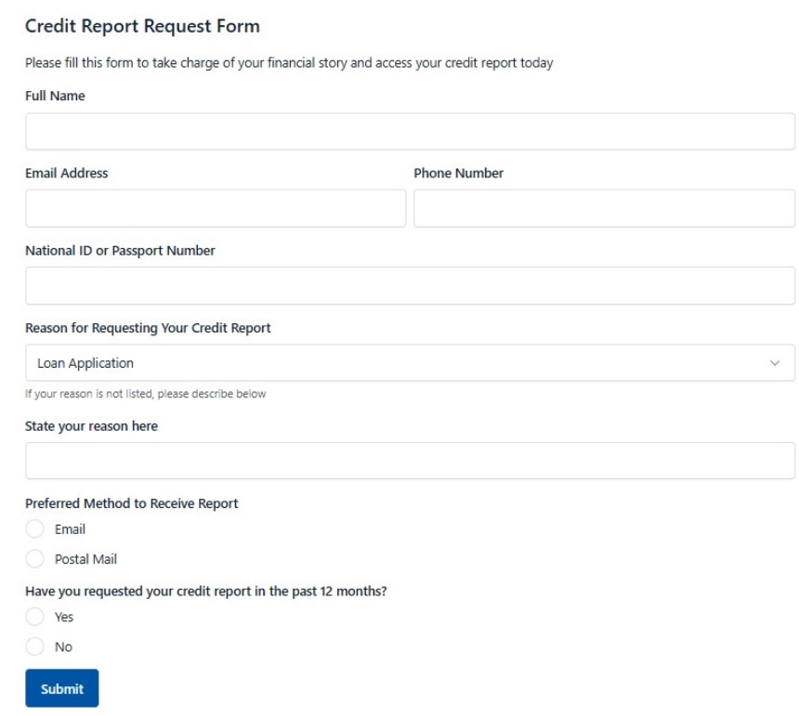The image size is (799, 716).
Task: Click the 'Email Address' label
Action: [x=67, y=173]
